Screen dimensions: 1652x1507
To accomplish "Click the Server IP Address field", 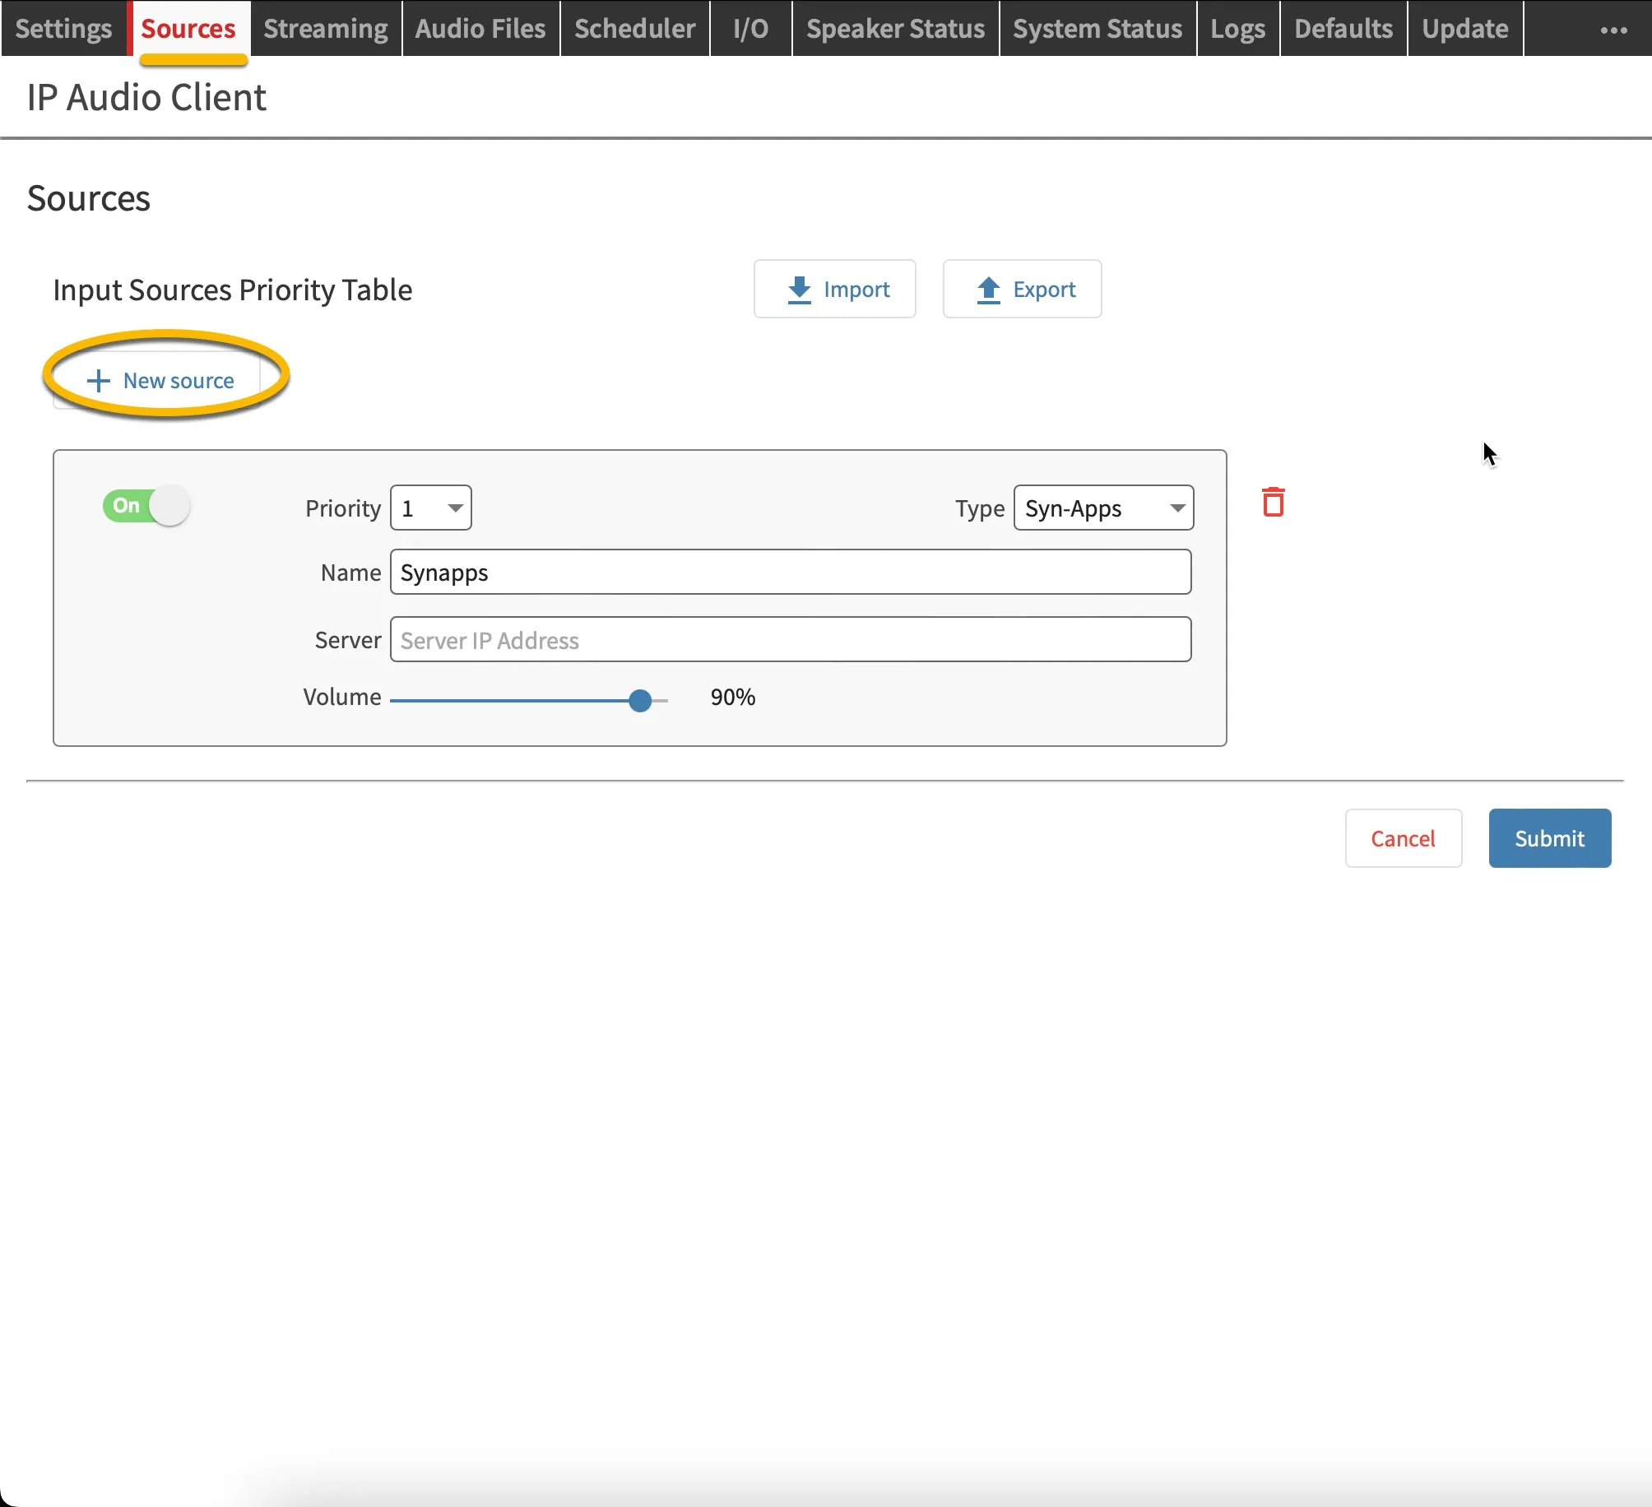I will [x=791, y=639].
